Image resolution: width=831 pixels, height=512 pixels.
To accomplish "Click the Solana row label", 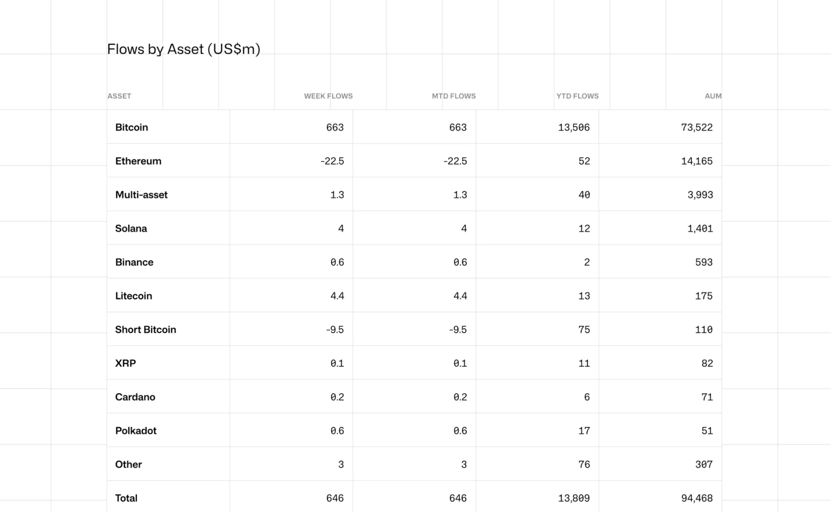I will [x=131, y=228].
